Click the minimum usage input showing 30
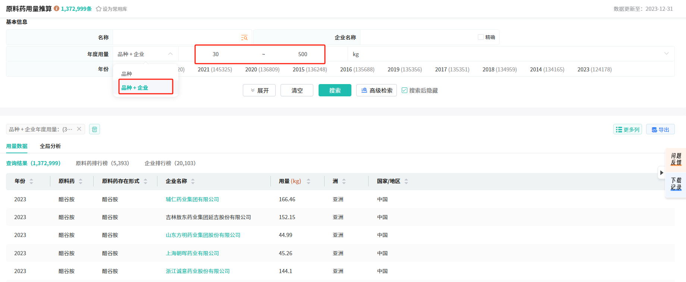The width and height of the screenshot is (686, 282). 216,54
